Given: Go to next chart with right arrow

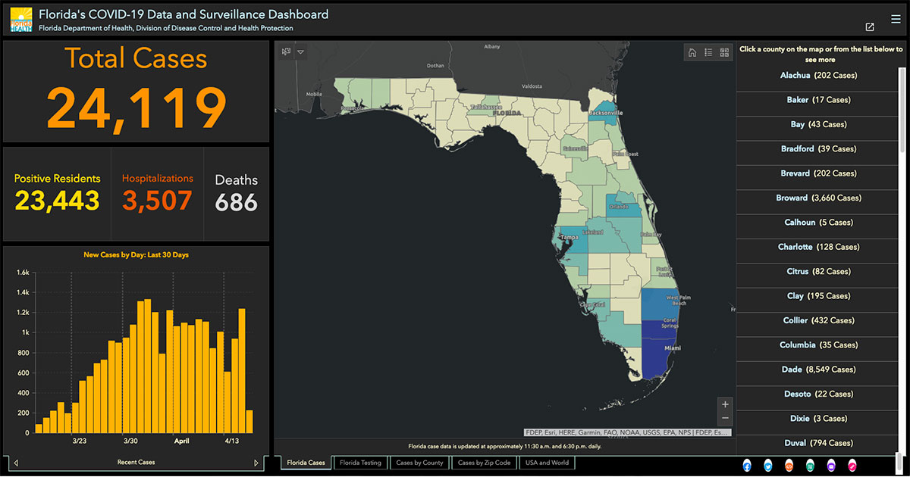Looking at the screenshot, I should (256, 463).
